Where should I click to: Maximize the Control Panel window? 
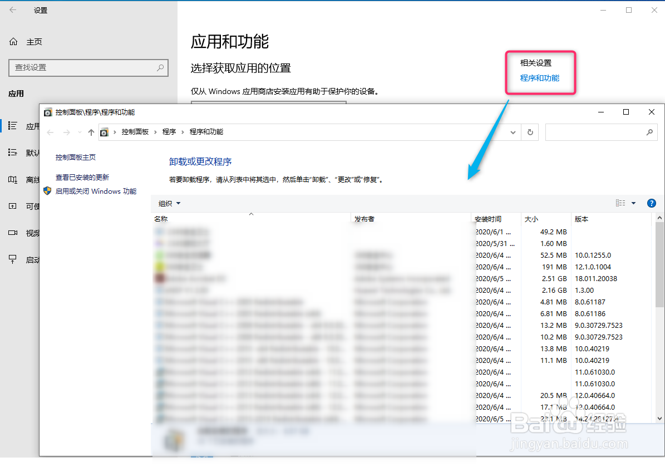626,112
